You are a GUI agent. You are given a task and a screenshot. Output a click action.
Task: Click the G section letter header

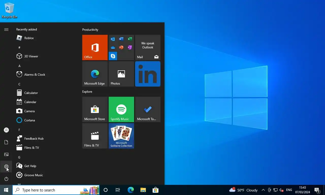pyautogui.click(x=19, y=157)
